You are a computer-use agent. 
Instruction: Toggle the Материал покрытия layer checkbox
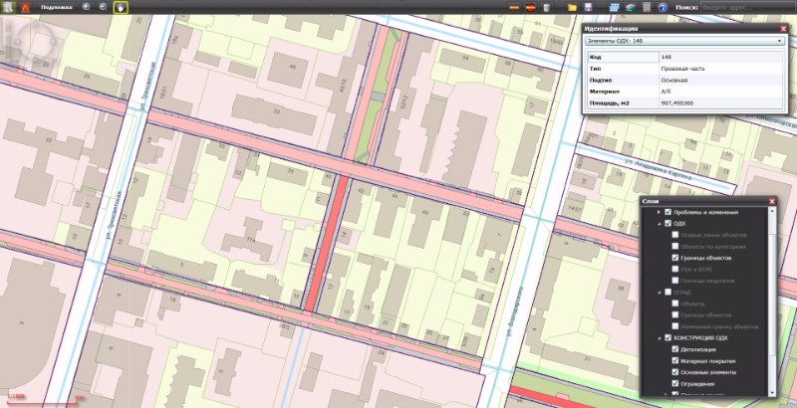(675, 360)
